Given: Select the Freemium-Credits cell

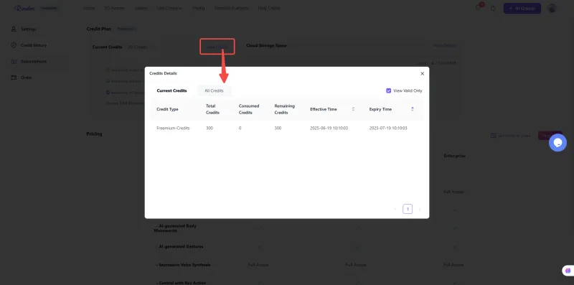Looking at the screenshot, I should pos(173,129).
